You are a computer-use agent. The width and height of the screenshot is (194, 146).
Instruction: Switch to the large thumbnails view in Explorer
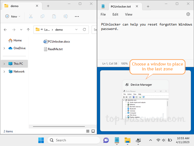(93, 131)
